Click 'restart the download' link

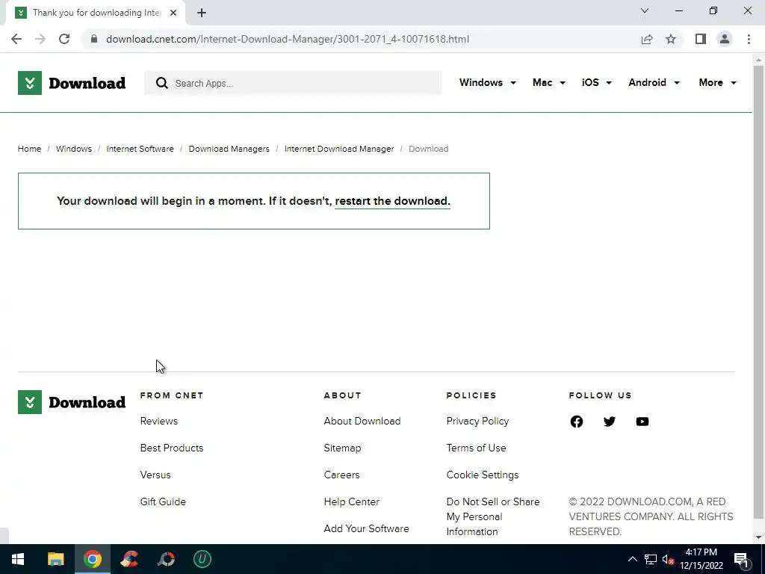click(x=392, y=201)
